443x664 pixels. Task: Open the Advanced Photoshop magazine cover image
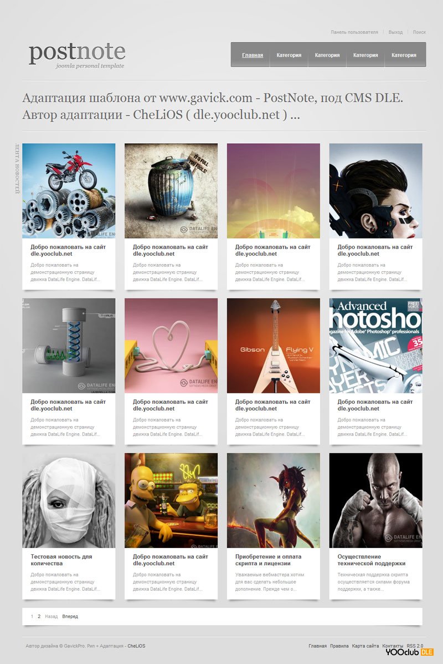click(376, 346)
